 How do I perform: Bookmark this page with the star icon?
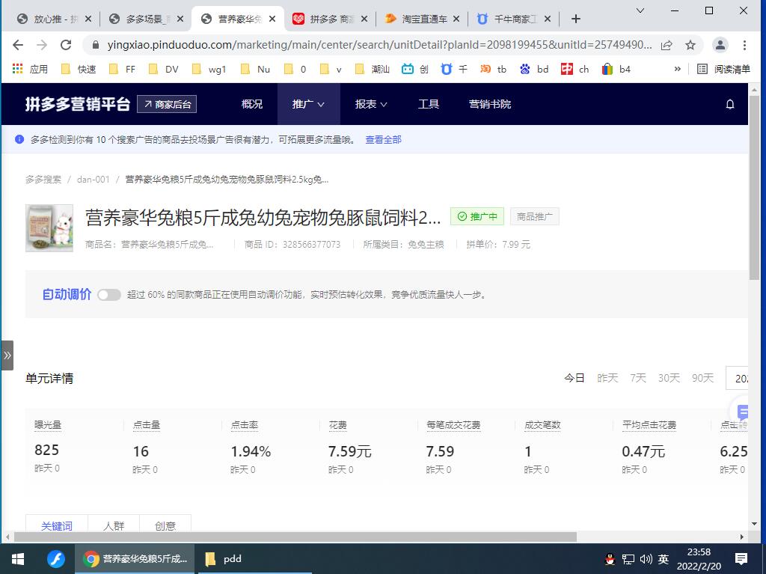pyautogui.click(x=690, y=45)
